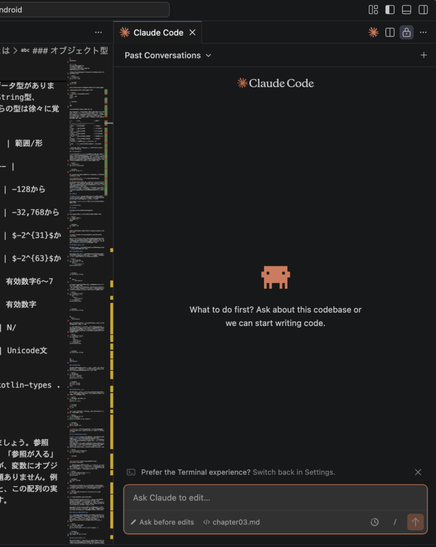Image resolution: width=436 pixels, height=547 pixels.
Task: Open the More Actions menu beside the lock
Action: click(423, 33)
